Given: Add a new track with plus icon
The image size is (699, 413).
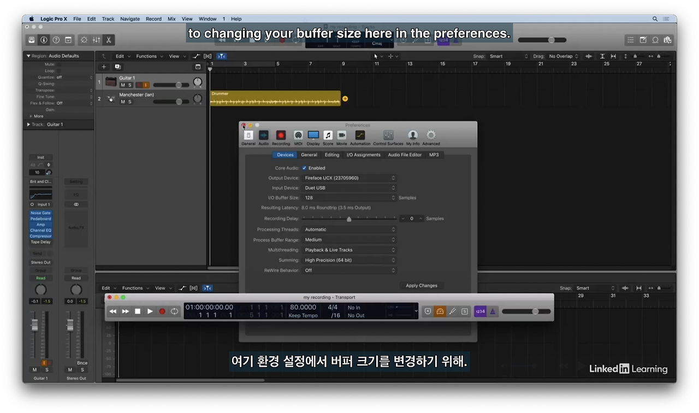Looking at the screenshot, I should click(104, 67).
